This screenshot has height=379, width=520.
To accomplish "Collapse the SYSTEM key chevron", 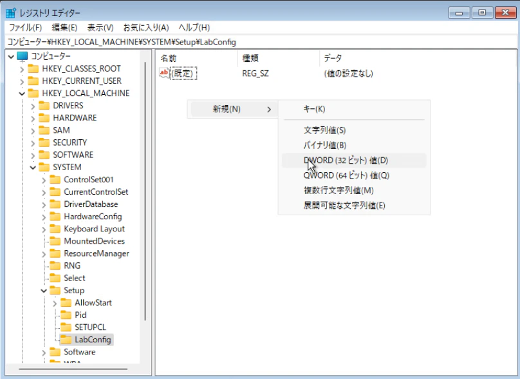I will tap(33, 168).
